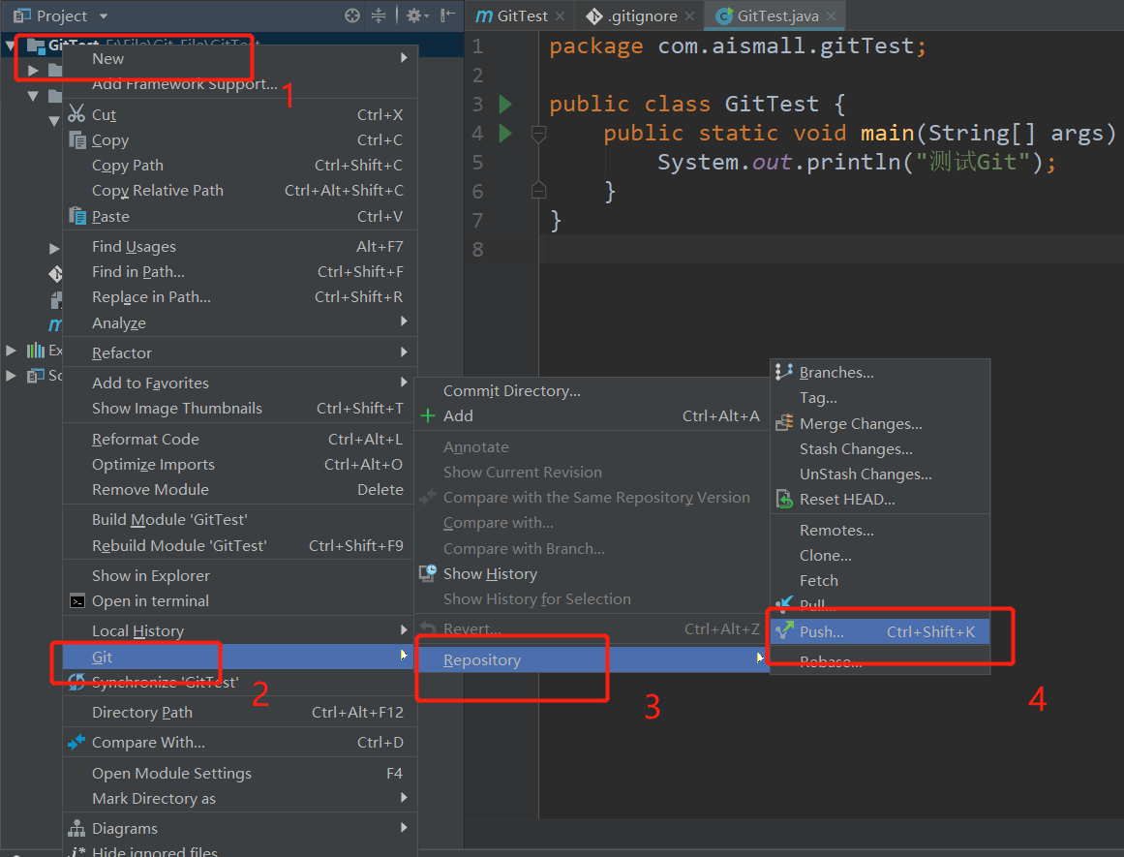1124x857 pixels.
Task: Close the GitTest.java tab
Action: tap(831, 15)
